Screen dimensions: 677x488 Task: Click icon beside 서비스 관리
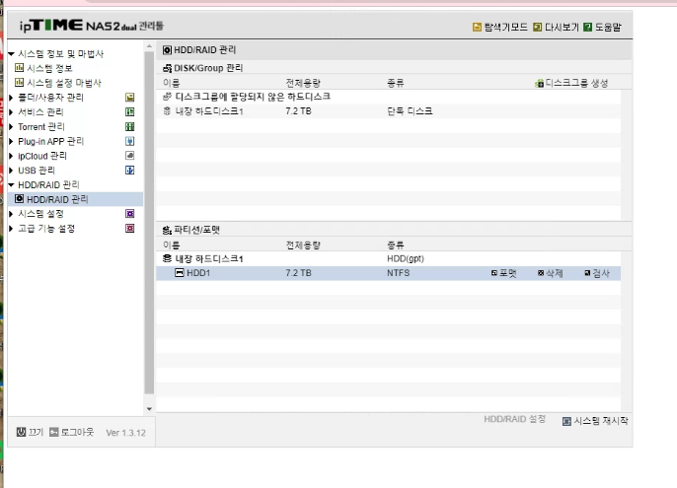(x=129, y=112)
